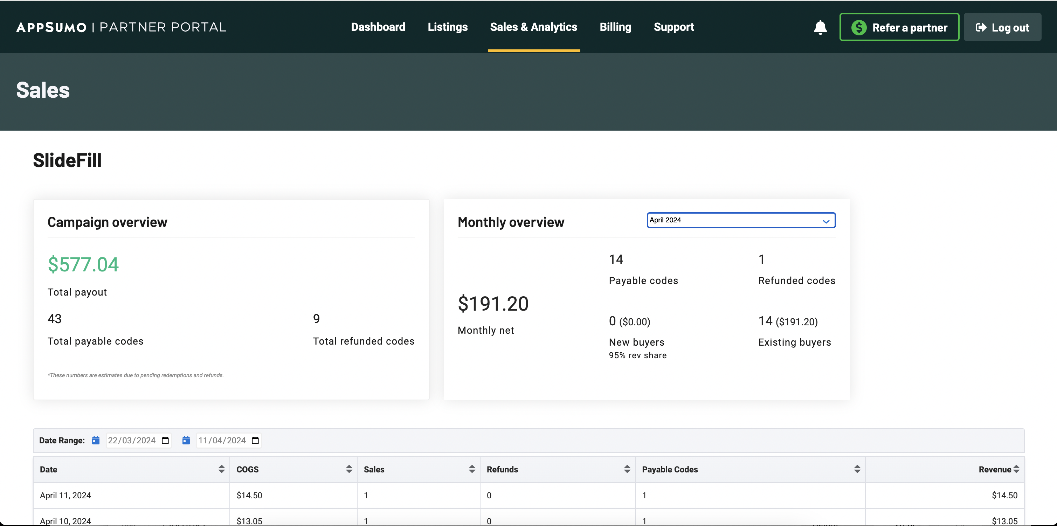Image resolution: width=1057 pixels, height=526 pixels.
Task: Click the blue calendar icon before 22/03/2024
Action: pos(96,440)
